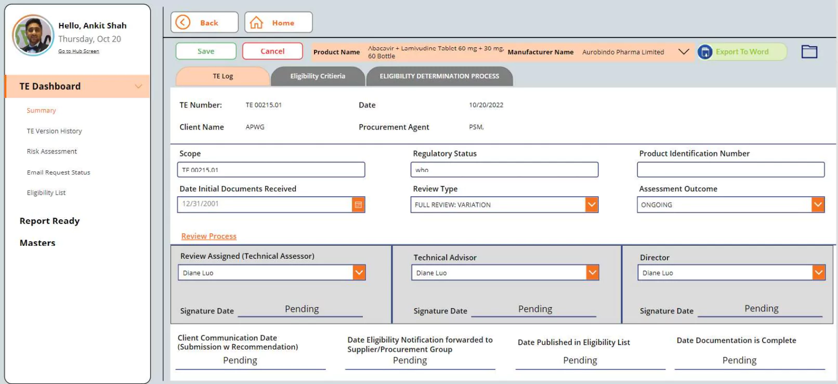The image size is (838, 384).
Task: Click the Back arrow icon
Action: (183, 22)
